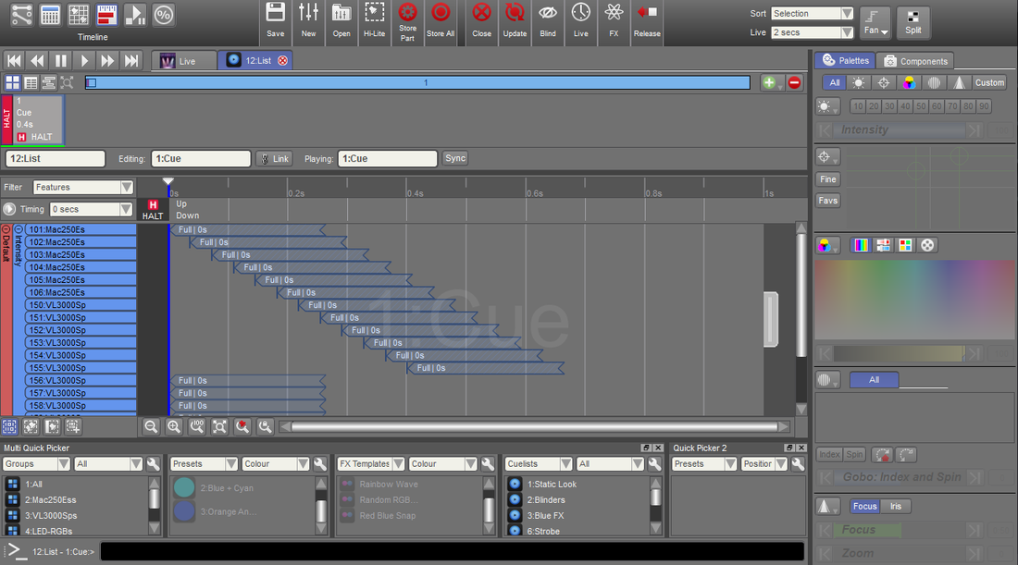Viewport: 1018px width, 565px height.
Task: Click the Editing 1:Cue field
Action: 201,158
